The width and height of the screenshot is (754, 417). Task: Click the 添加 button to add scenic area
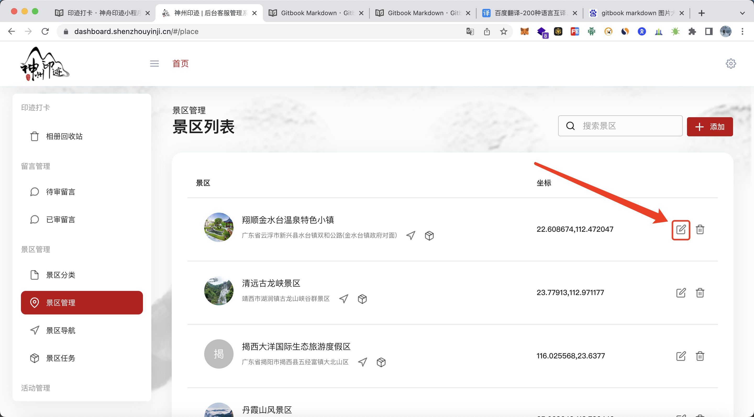[710, 127]
